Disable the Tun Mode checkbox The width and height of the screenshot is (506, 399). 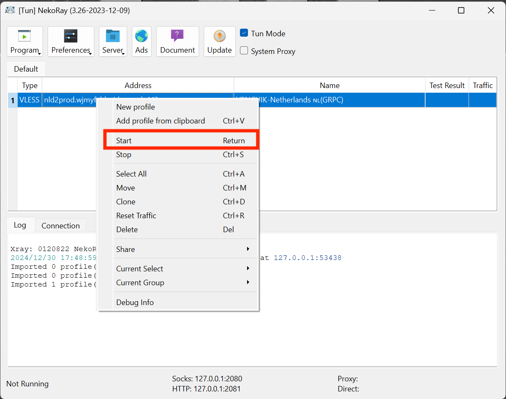(244, 33)
